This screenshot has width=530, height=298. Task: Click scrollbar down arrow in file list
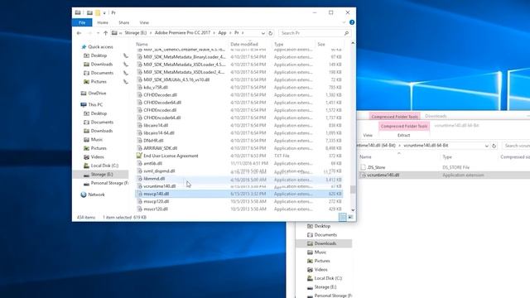(353, 210)
